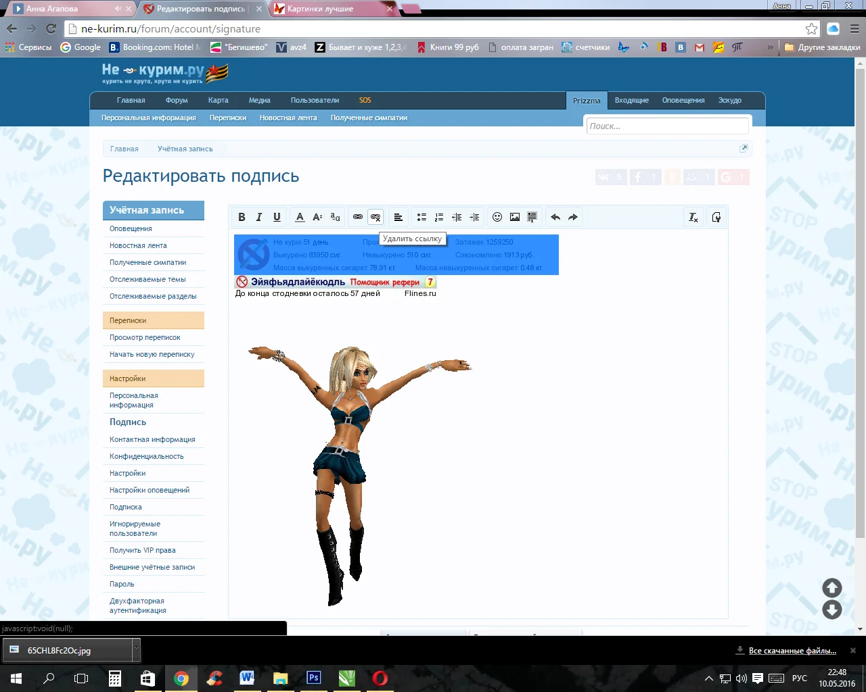Click the Не-курим.ру site logo
Image resolution: width=866 pixels, height=692 pixels.
pyautogui.click(x=164, y=73)
